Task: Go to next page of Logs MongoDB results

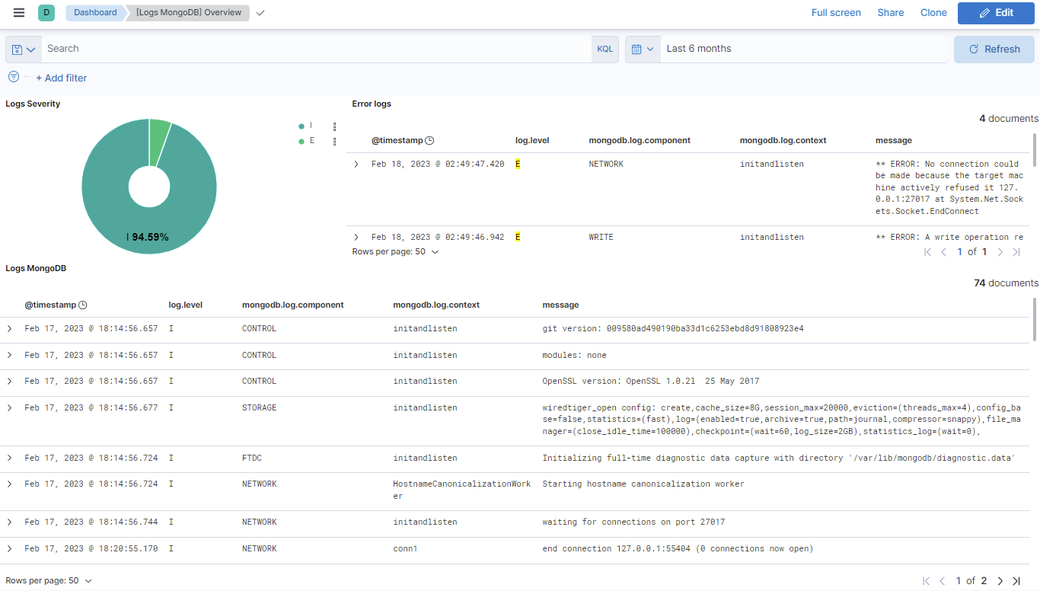Action: tap(1000, 580)
